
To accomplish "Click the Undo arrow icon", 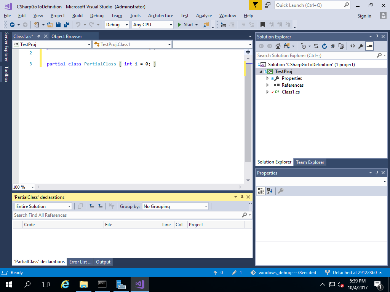I will (x=78, y=25).
